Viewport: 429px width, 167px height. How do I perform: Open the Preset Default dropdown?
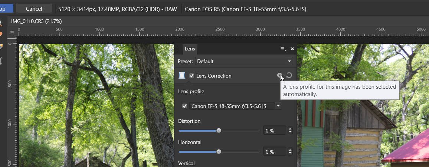[x=244, y=61]
